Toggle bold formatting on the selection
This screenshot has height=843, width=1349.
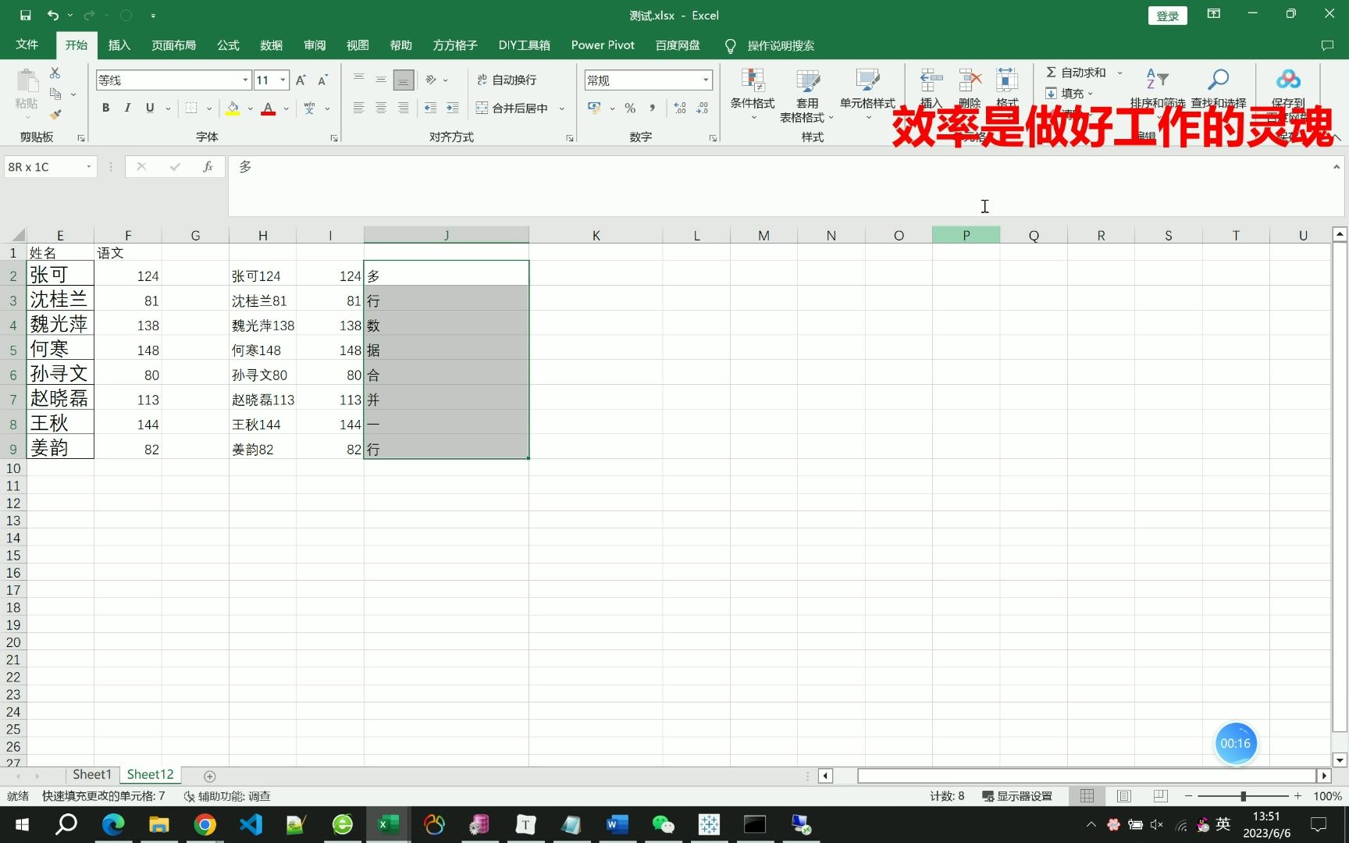[x=105, y=108]
